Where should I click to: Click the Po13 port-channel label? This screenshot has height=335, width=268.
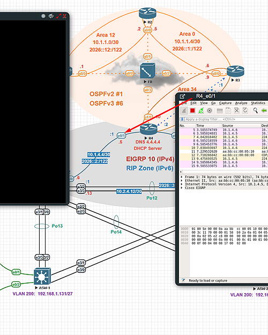[x=57, y=226]
